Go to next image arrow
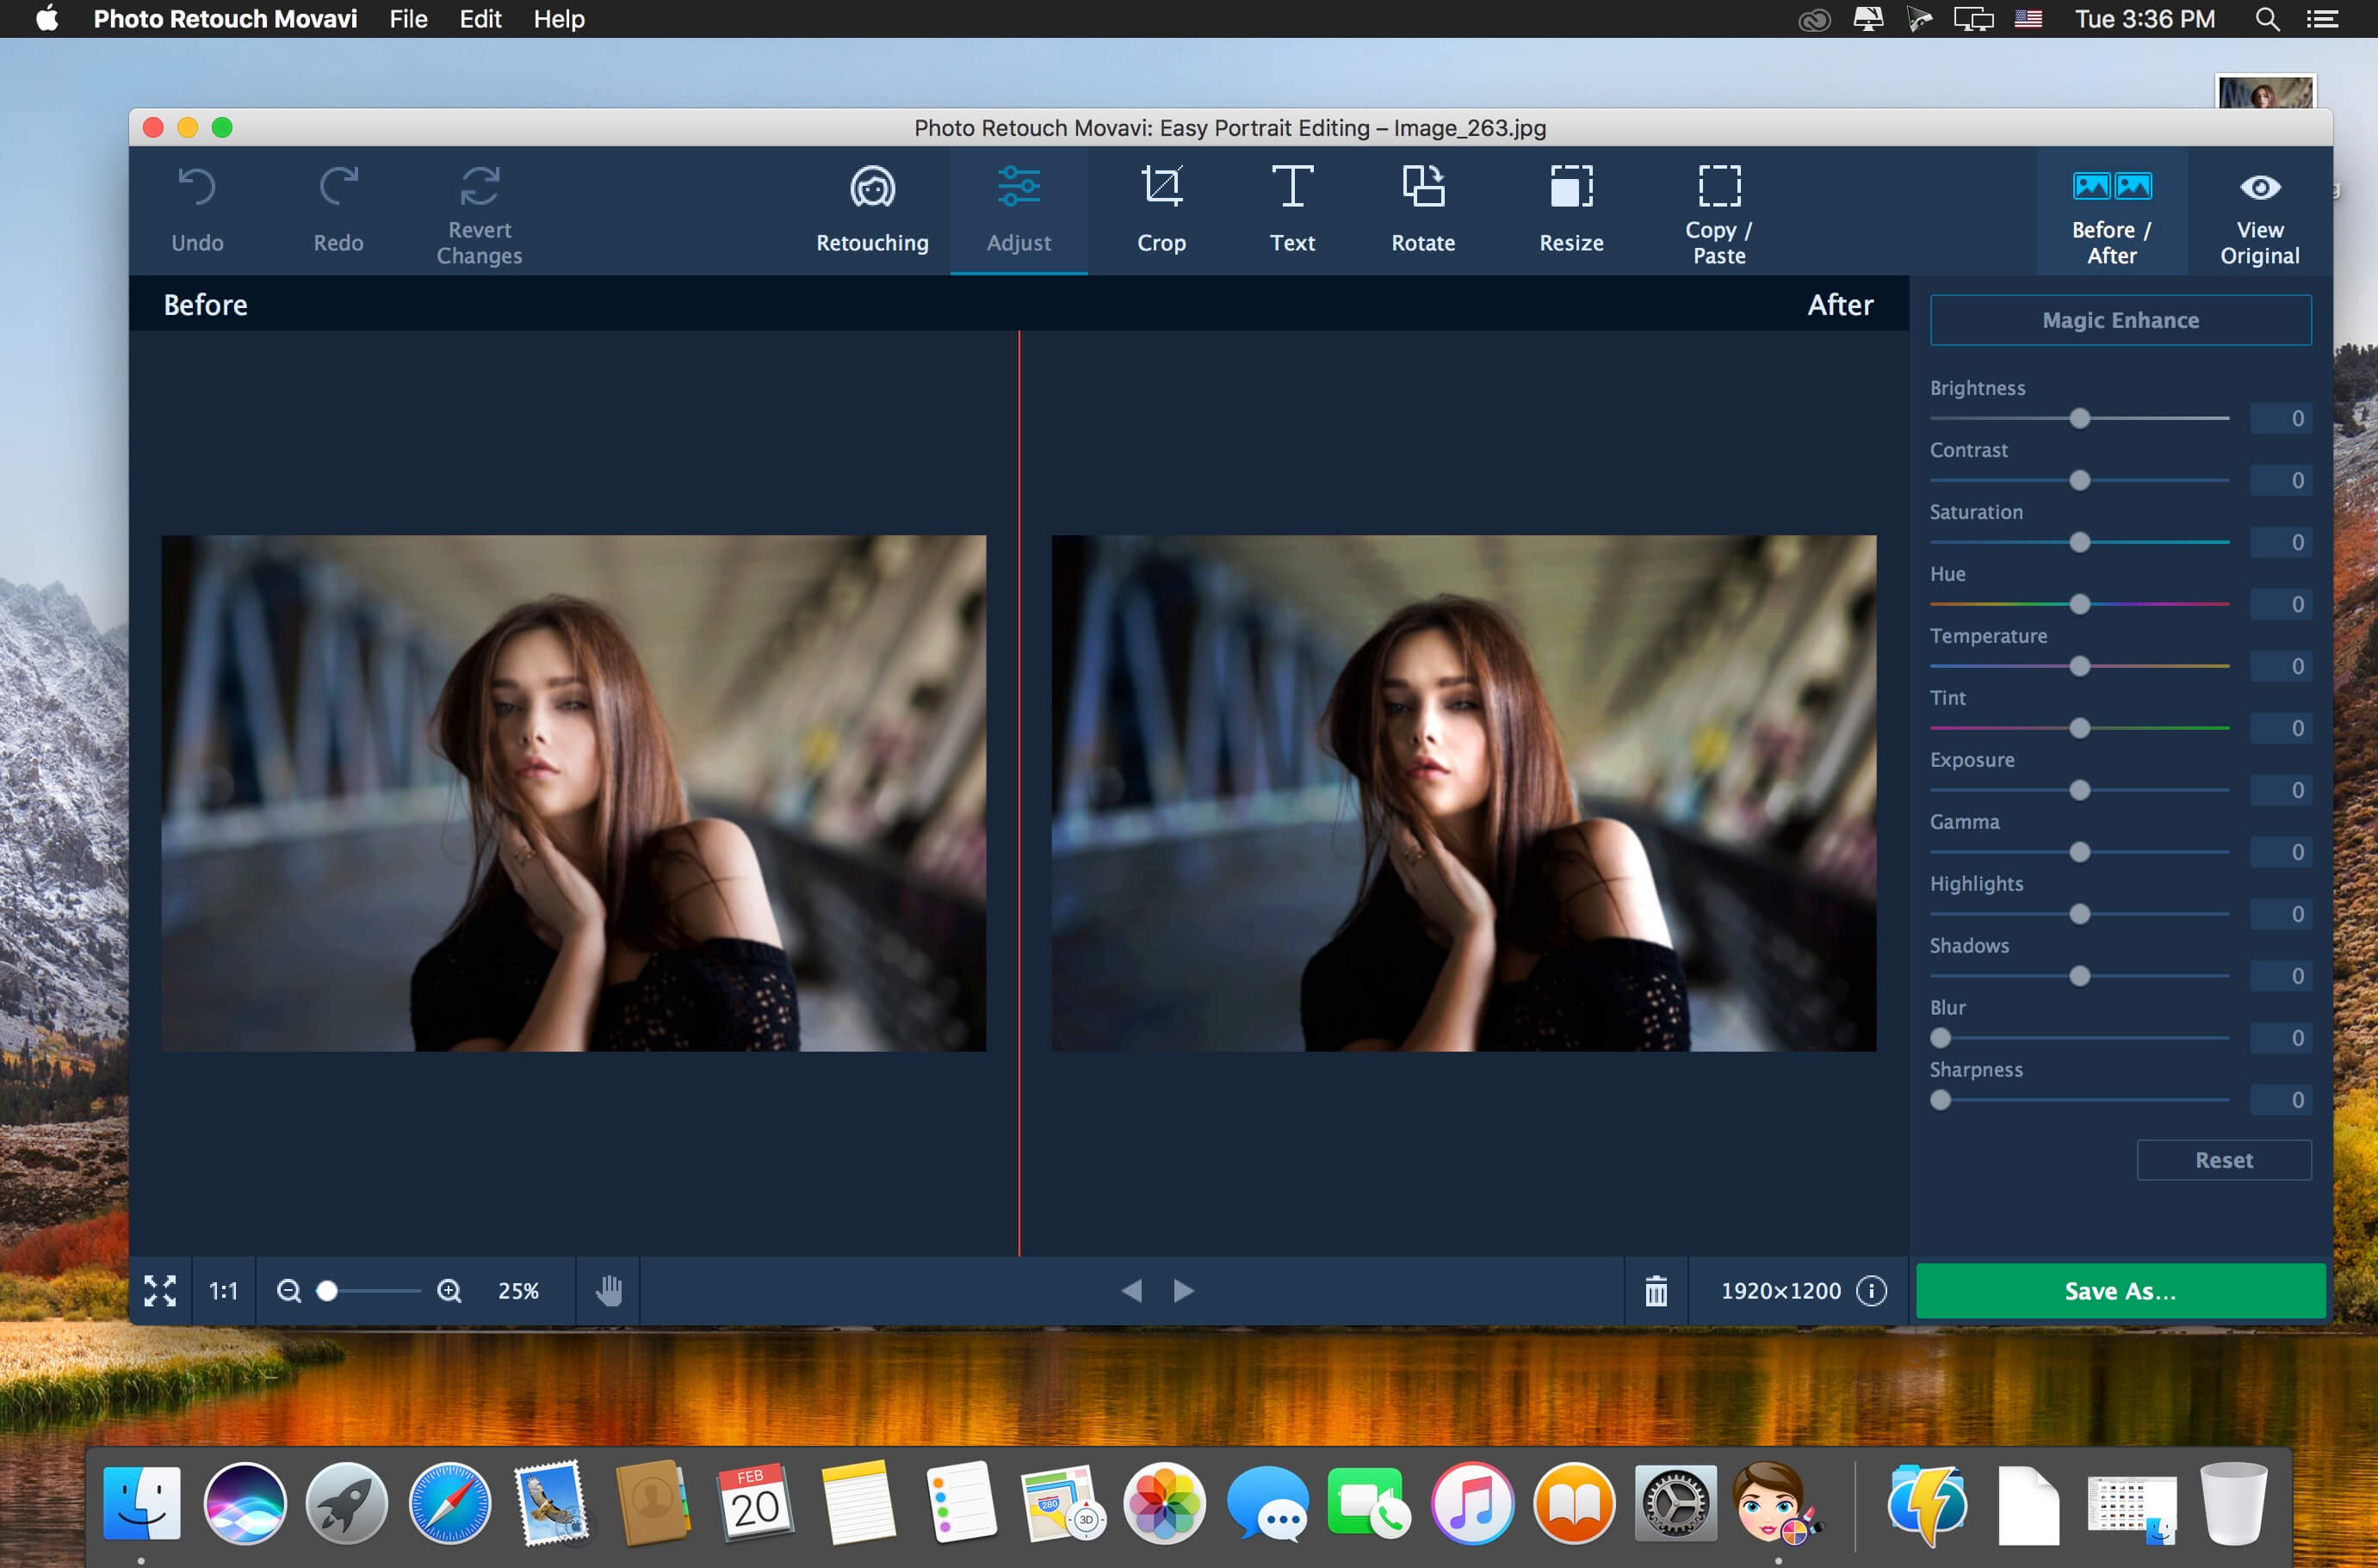2378x1568 pixels. [x=1182, y=1291]
